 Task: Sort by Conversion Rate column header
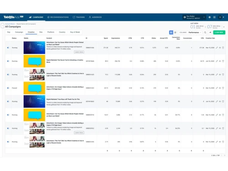tap(176, 38)
